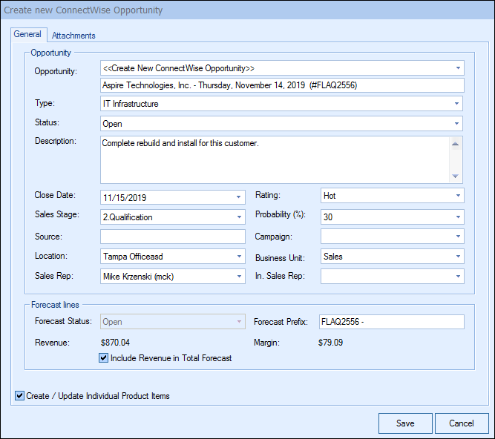Open the In. Sales Rep dropdown

click(x=458, y=277)
